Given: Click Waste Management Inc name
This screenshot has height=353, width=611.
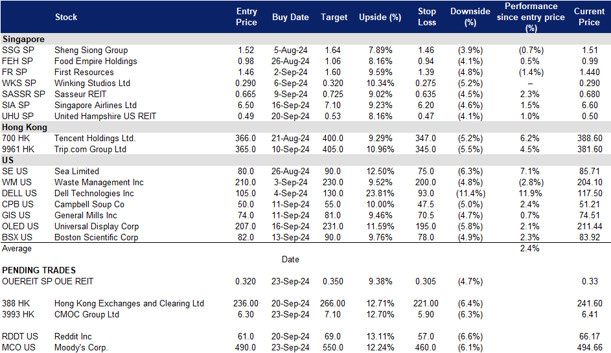Looking at the screenshot, I should point(99,183).
